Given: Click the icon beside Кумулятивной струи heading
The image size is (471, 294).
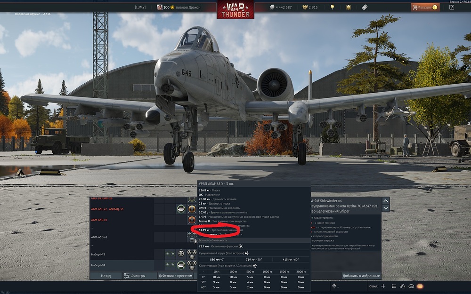Looking at the screenshot, I should pos(247,253).
